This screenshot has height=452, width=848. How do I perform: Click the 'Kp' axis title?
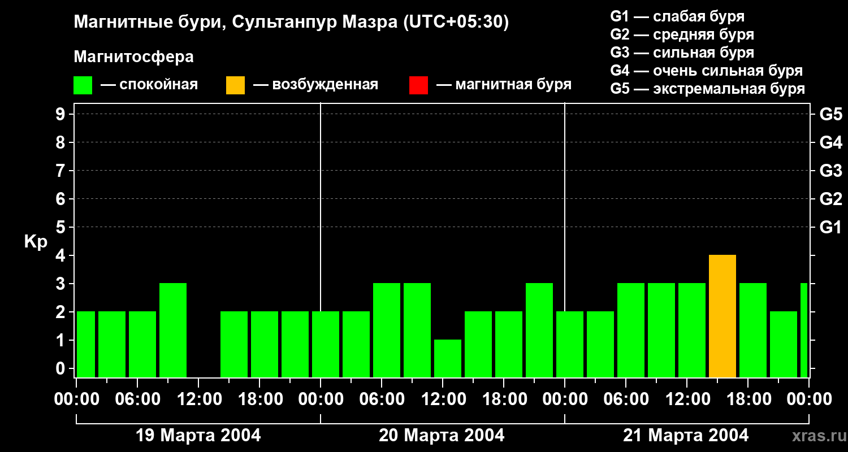(36, 242)
